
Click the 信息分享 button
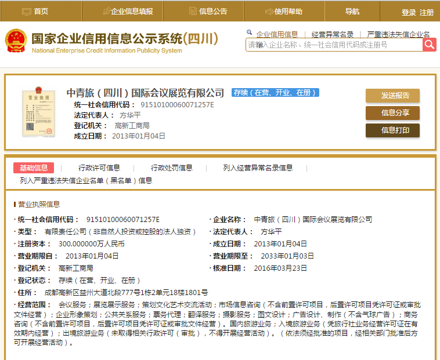point(392,113)
